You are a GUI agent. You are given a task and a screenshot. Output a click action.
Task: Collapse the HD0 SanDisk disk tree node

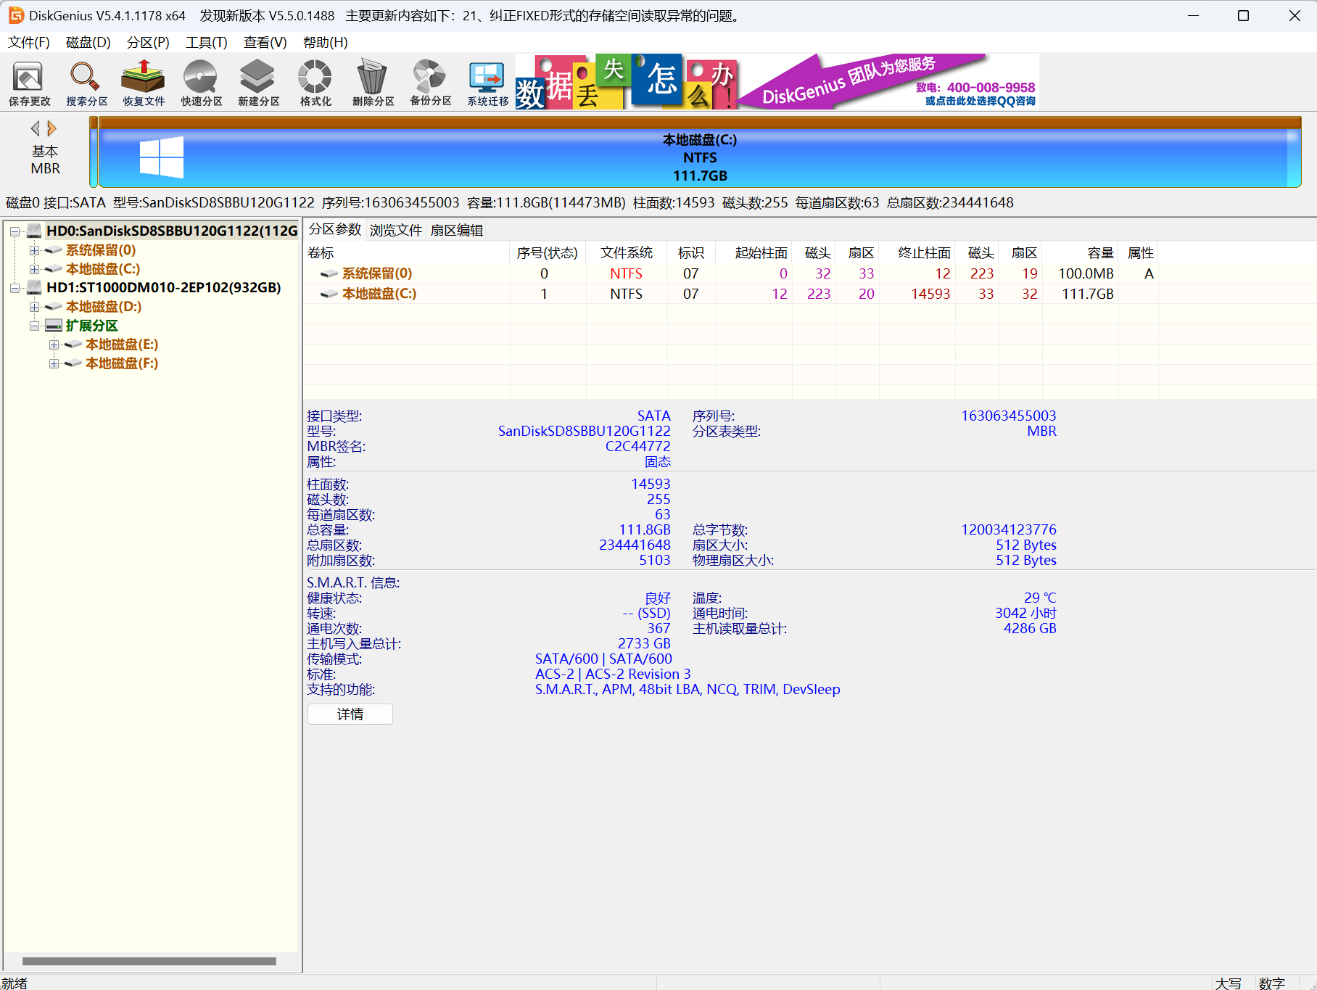(x=15, y=231)
